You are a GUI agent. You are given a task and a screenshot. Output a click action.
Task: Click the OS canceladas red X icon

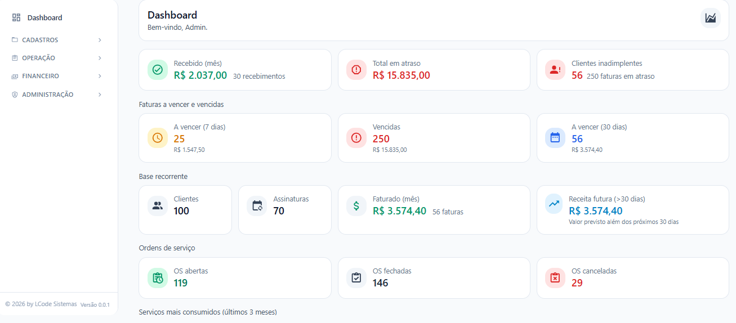(x=555, y=278)
